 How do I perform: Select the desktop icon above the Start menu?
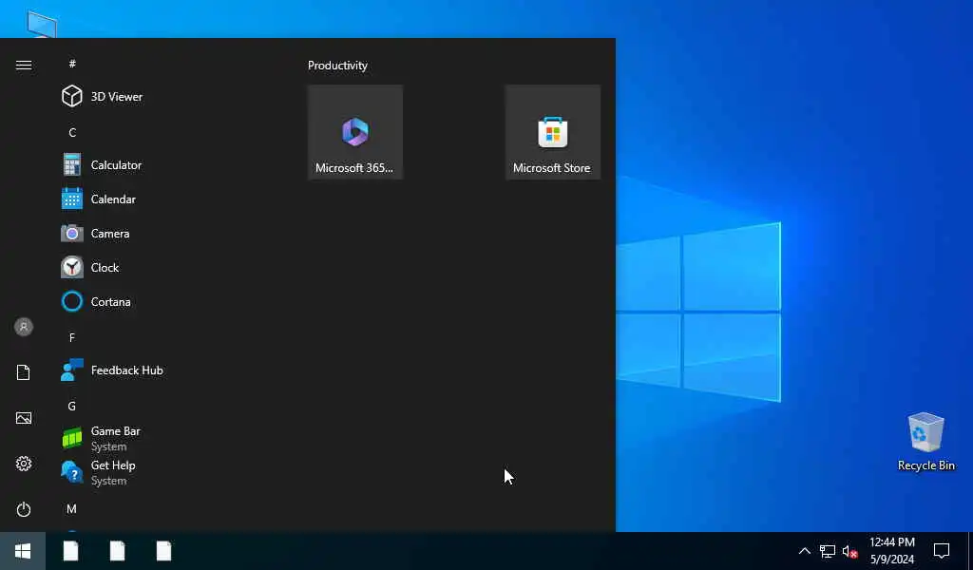point(42,24)
